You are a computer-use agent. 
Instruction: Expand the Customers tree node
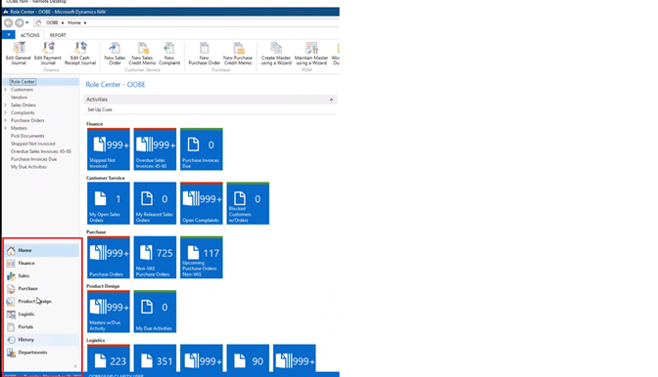pos(6,90)
